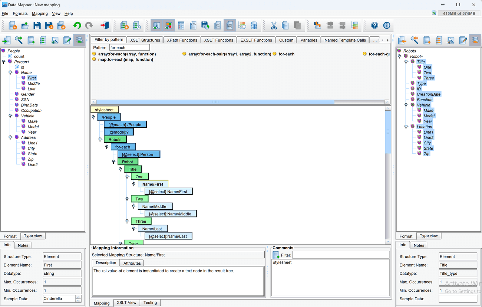This screenshot has width=482, height=307.
Task: Click the Comments Filter input field
Action: [341, 255]
